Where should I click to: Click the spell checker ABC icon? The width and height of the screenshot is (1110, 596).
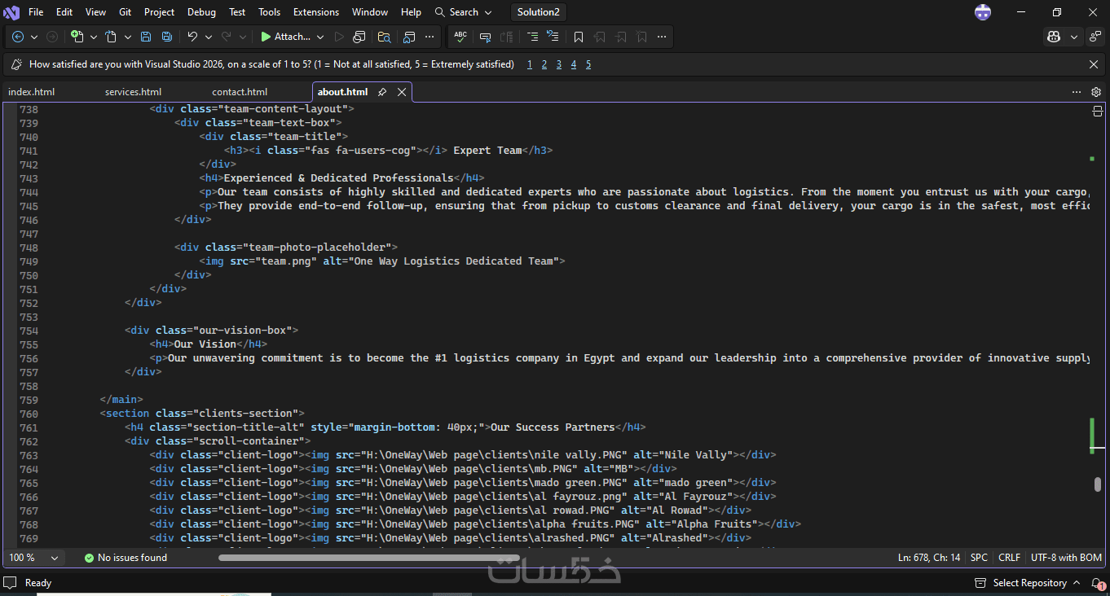(460, 37)
